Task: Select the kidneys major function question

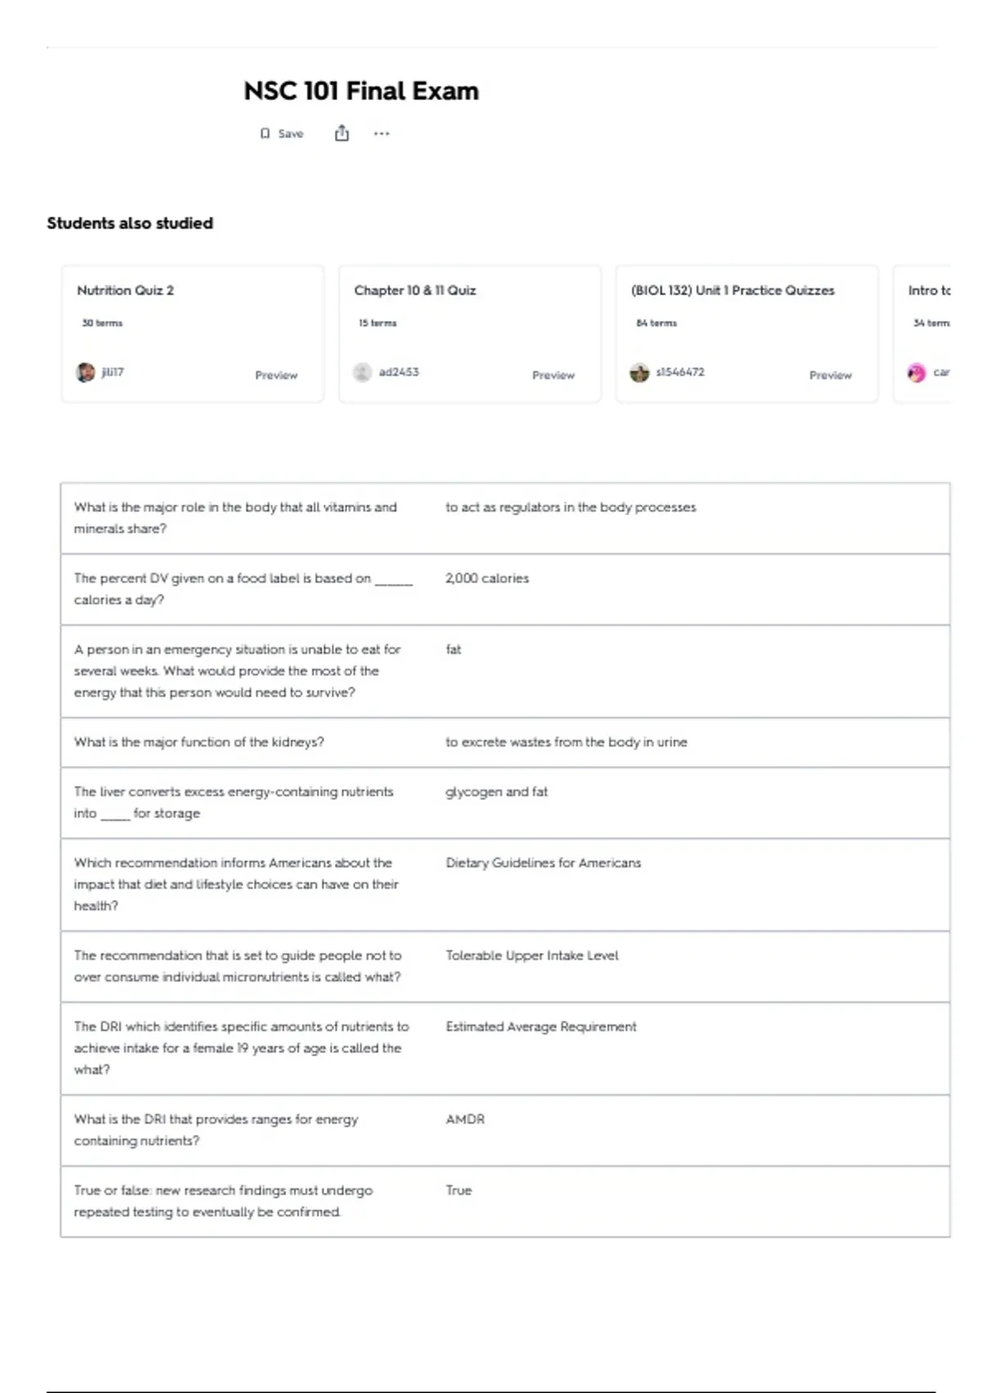Action: [x=199, y=742]
